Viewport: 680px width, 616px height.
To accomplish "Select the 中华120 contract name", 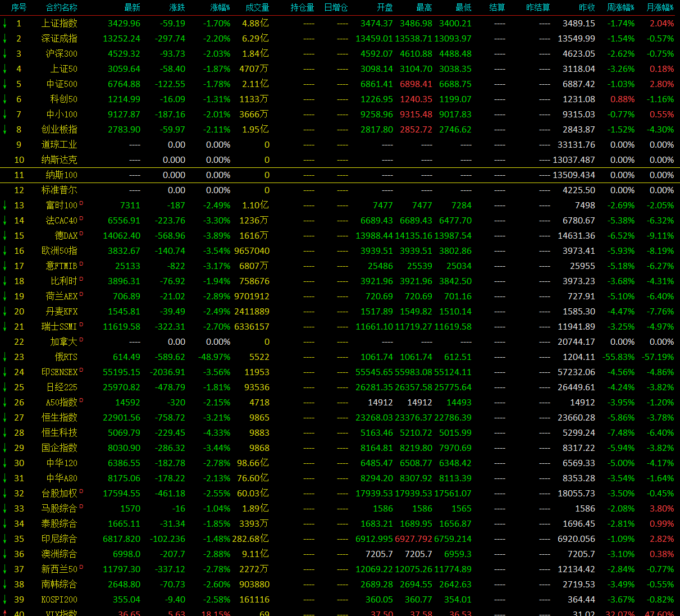I will tap(61, 463).
